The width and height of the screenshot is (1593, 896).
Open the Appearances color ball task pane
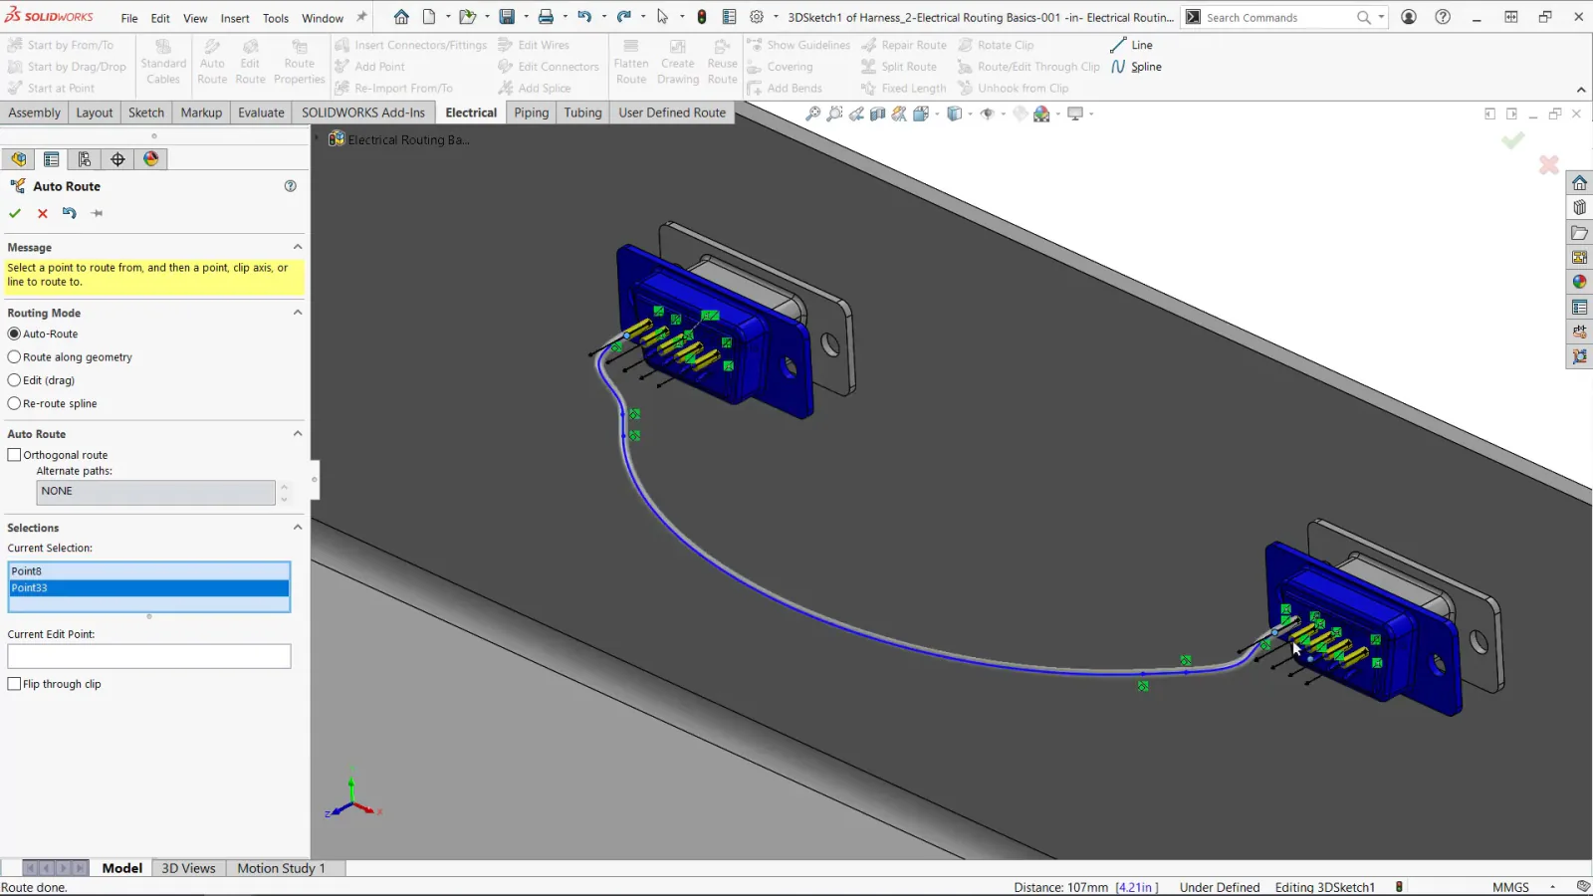click(x=1579, y=282)
